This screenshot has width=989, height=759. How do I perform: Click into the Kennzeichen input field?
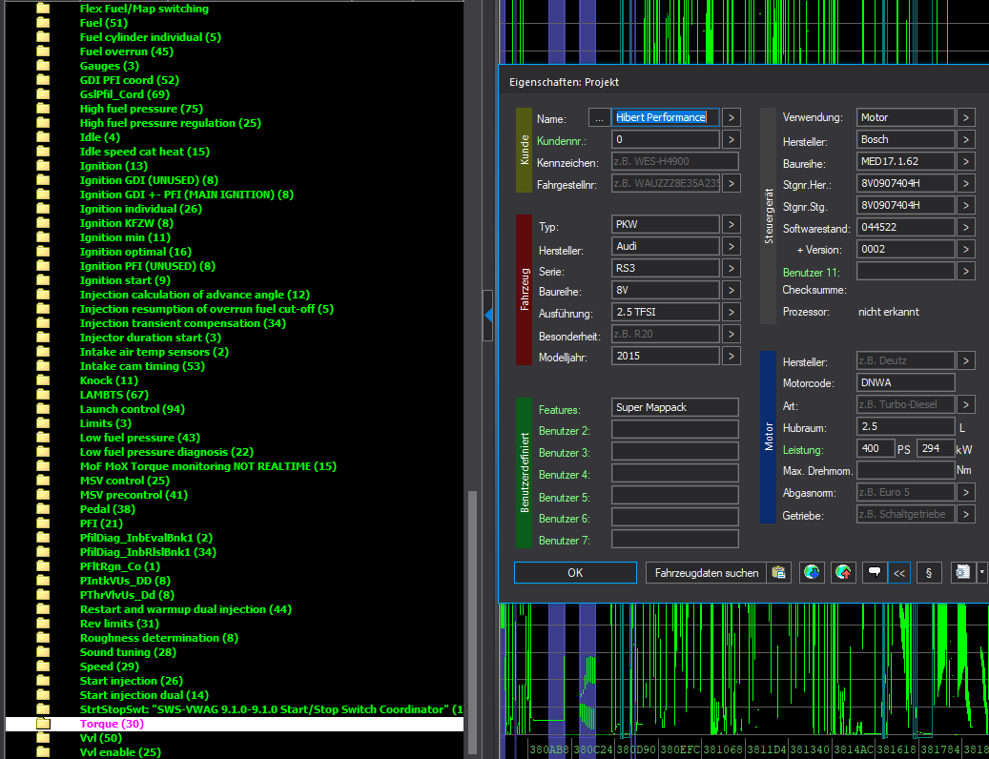coord(675,161)
